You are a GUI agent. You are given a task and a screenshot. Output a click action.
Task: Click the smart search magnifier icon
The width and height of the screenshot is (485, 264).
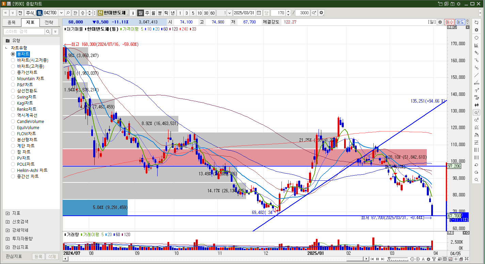48,31
